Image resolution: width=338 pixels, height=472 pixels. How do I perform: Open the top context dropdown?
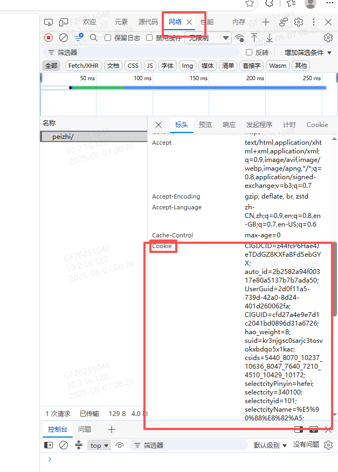(x=99, y=445)
